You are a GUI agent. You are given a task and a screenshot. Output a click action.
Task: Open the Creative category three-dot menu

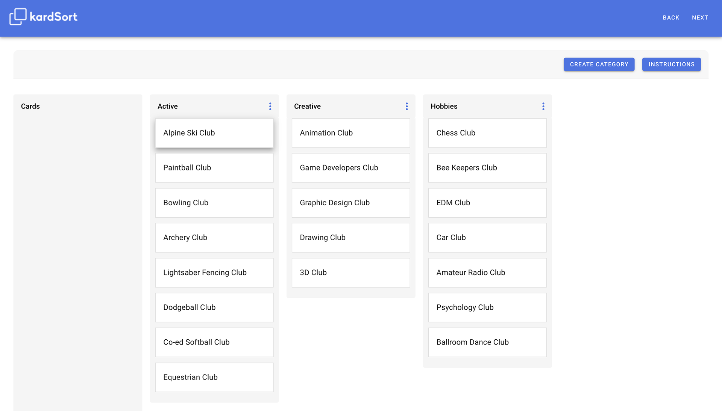(x=407, y=106)
